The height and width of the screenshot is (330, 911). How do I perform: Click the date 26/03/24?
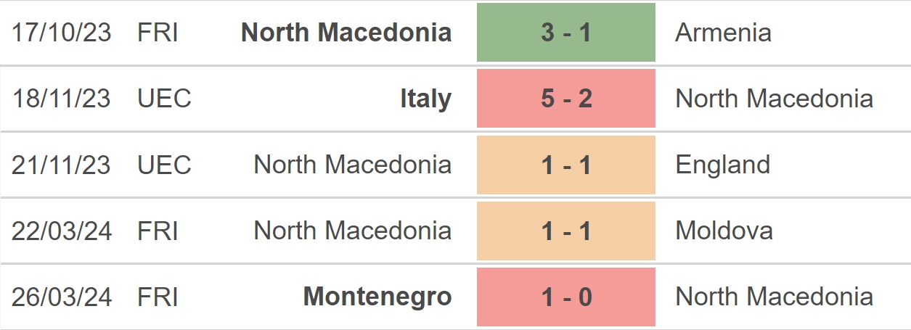pos(62,297)
